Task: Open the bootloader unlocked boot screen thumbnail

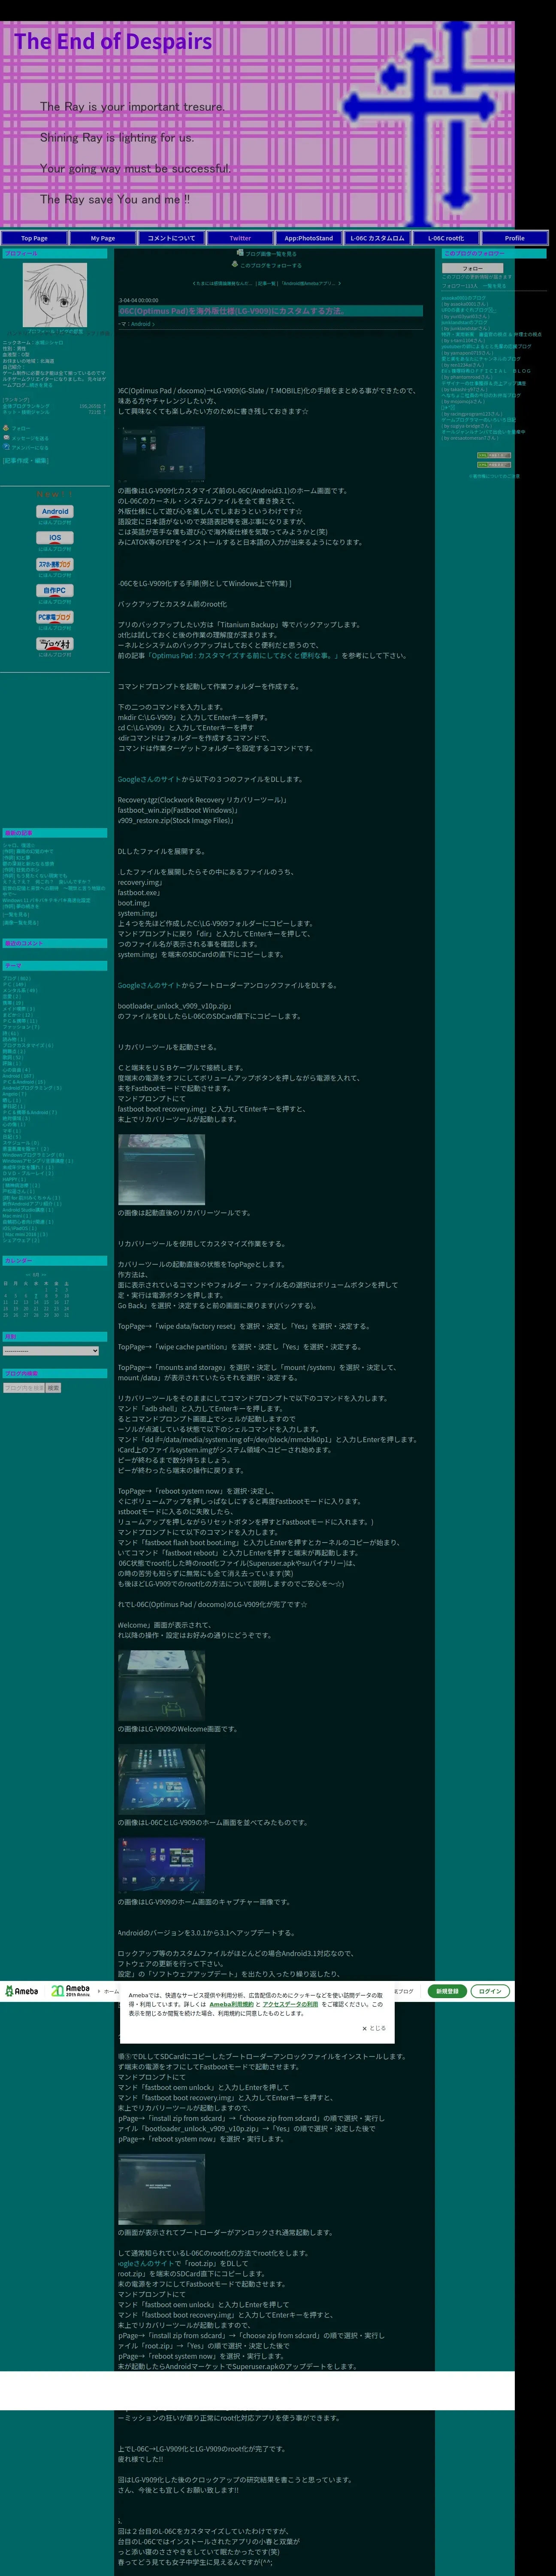Action: click(161, 2189)
